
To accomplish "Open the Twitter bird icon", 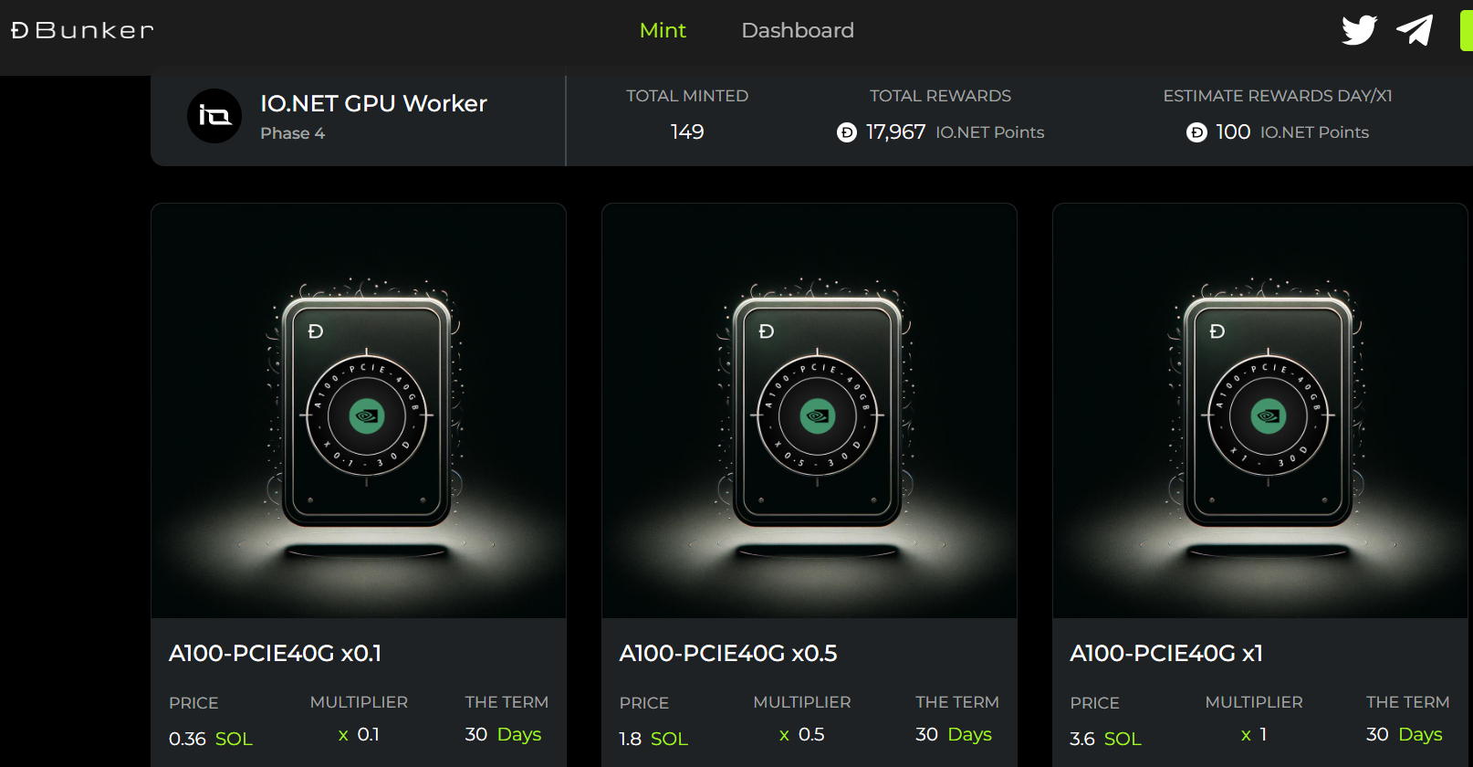I will tap(1359, 30).
